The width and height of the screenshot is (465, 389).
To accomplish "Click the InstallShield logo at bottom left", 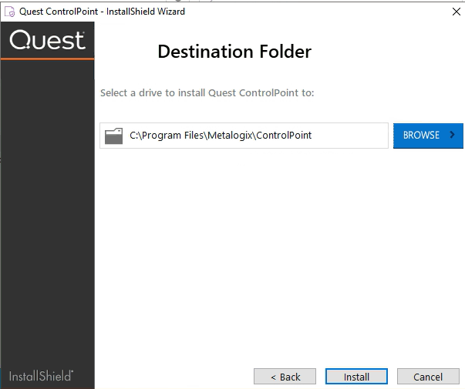I will coord(42,376).
